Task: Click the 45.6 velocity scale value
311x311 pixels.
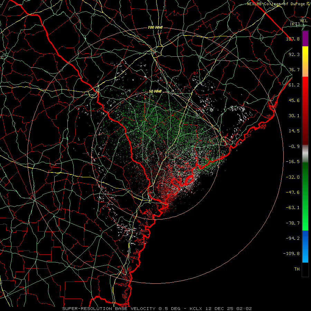Action: tap(294, 100)
